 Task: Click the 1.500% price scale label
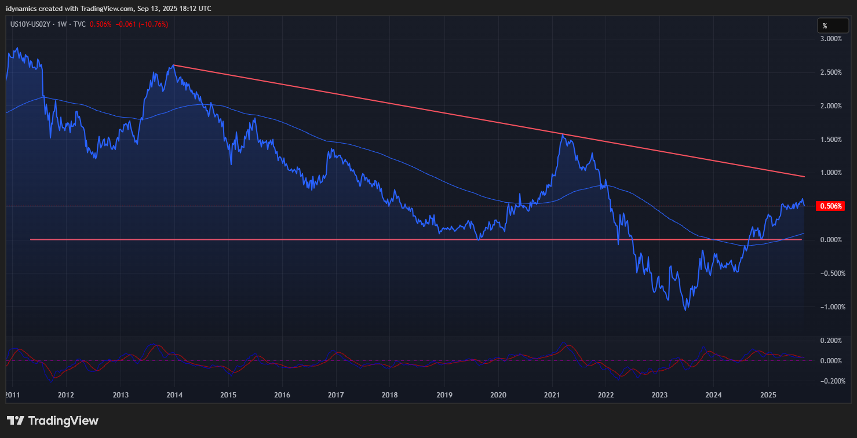pyautogui.click(x=830, y=140)
